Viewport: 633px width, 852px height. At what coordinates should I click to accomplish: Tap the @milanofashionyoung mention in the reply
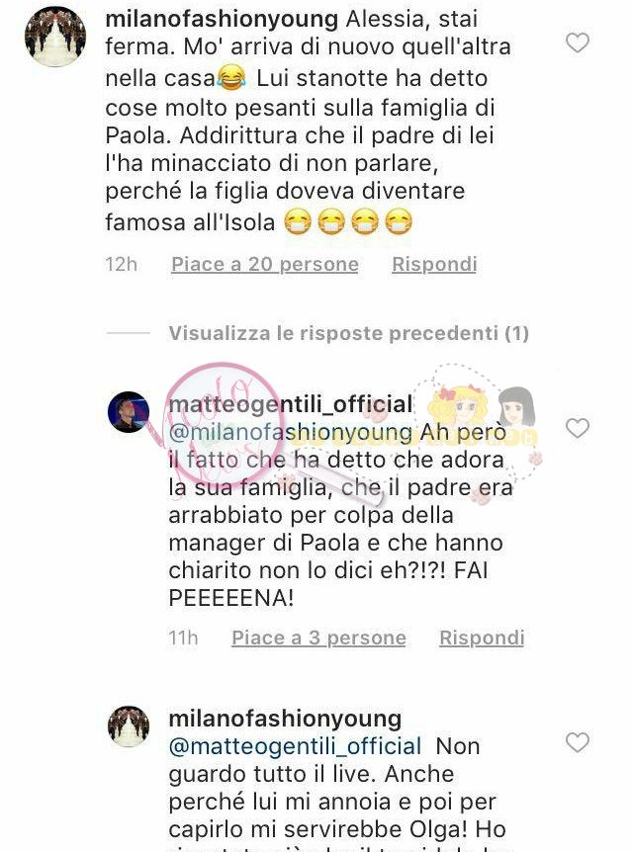pos(291,433)
